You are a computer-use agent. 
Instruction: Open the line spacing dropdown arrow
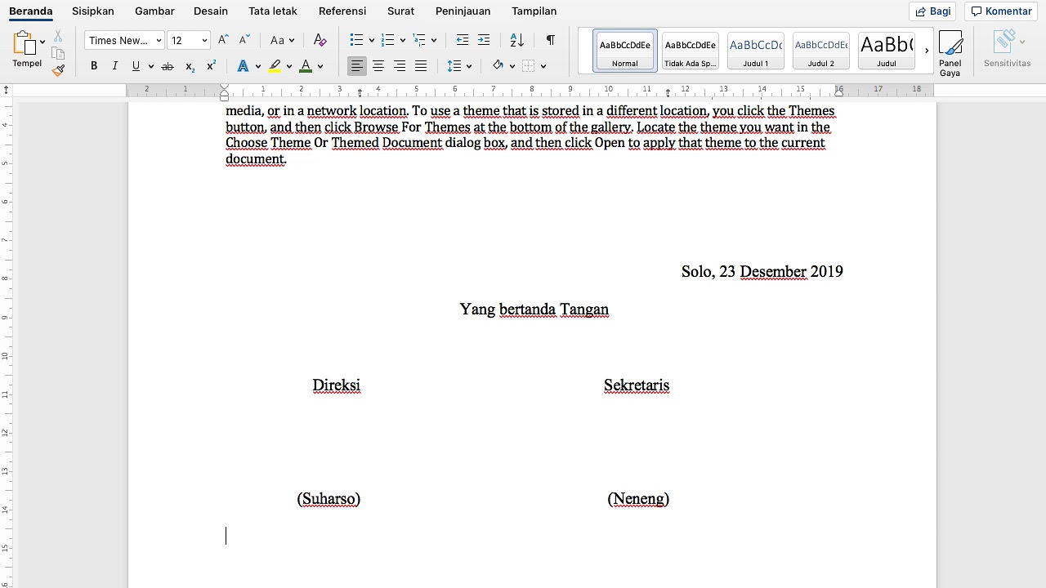point(469,67)
